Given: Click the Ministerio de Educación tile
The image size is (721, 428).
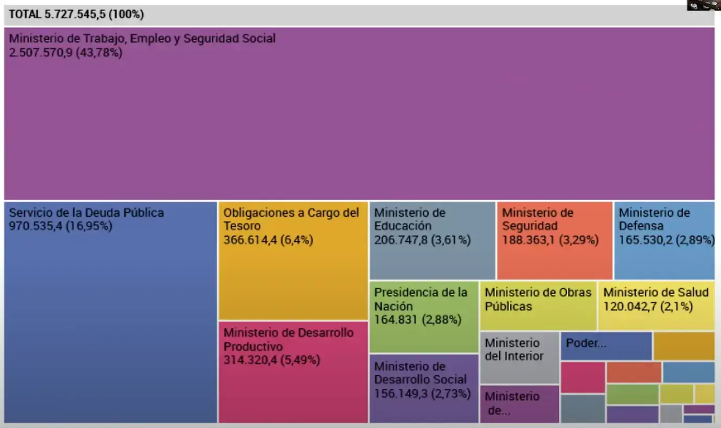Looking at the screenshot, I should pos(432,240).
